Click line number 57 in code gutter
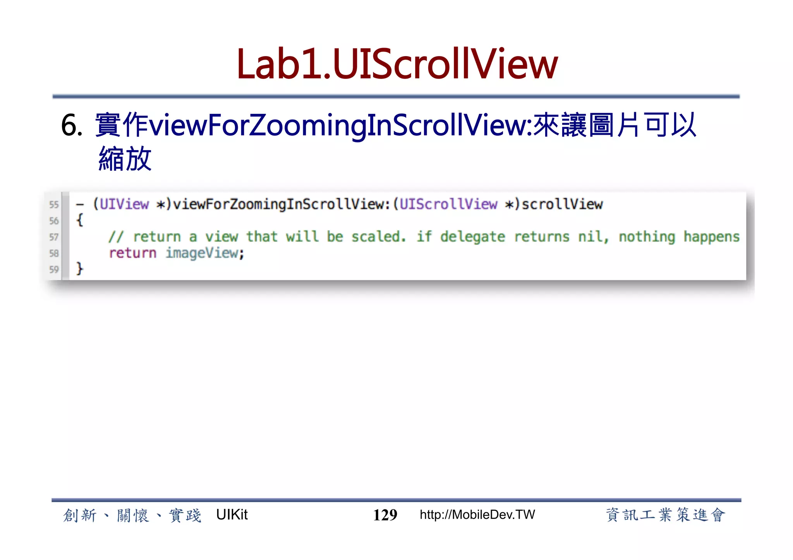The width and height of the screenshot is (793, 560). (54, 237)
